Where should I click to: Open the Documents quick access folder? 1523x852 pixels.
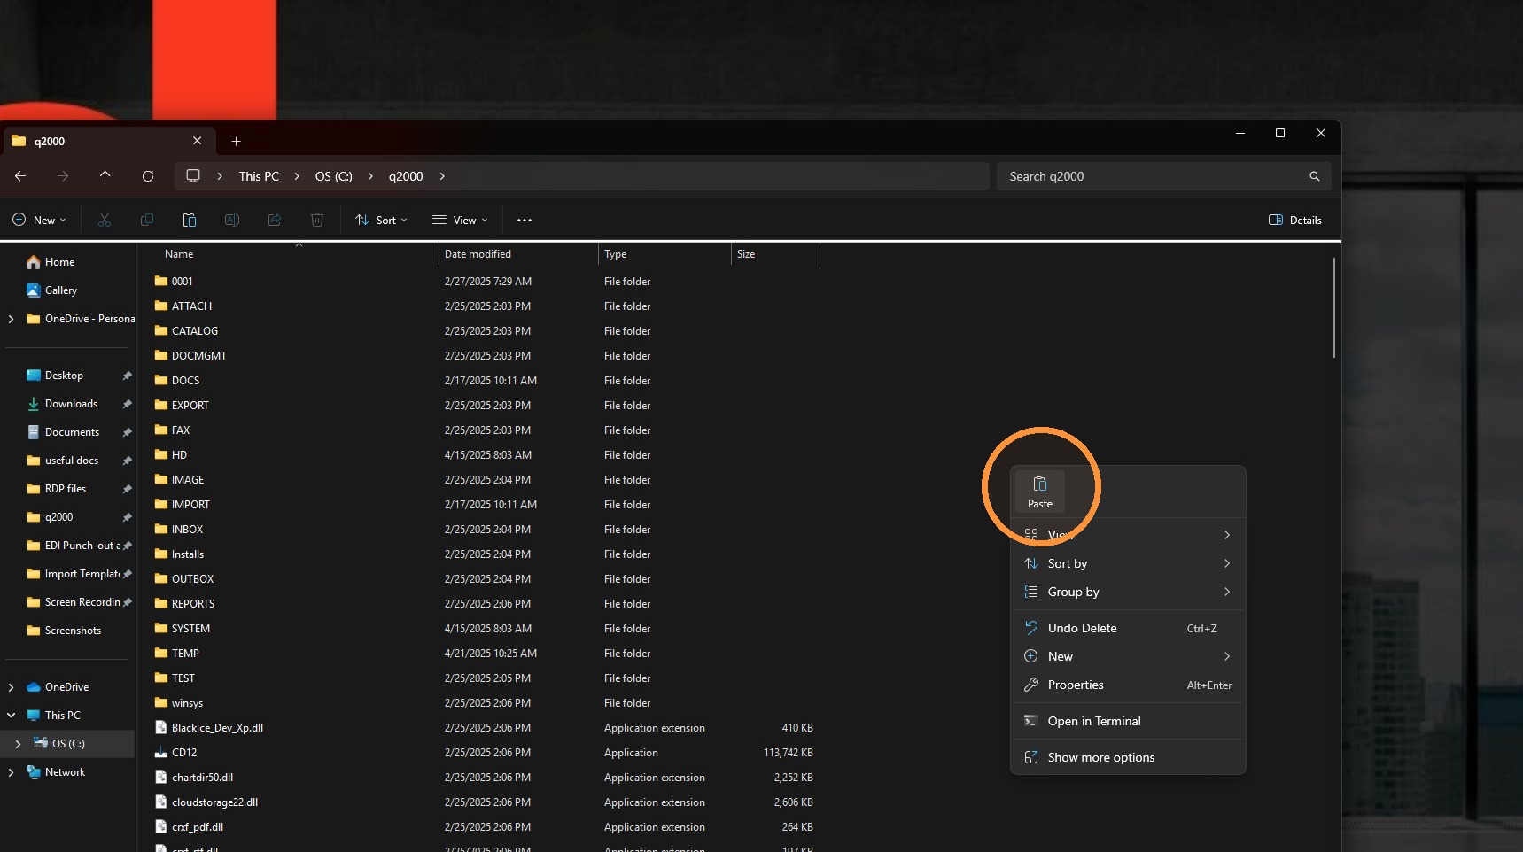70,432
